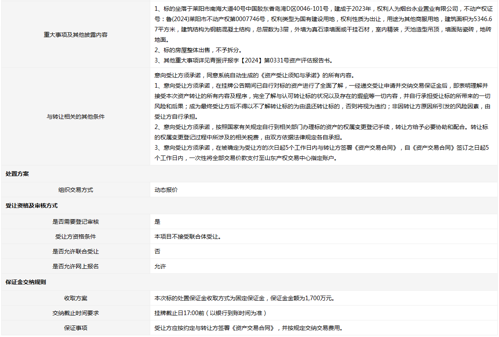Click the 保证事项 label cell
Screen dimensions: 499x337
76,328
